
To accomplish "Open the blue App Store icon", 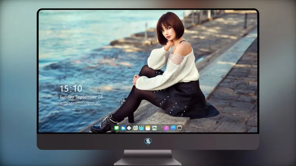I will tap(173, 128).
